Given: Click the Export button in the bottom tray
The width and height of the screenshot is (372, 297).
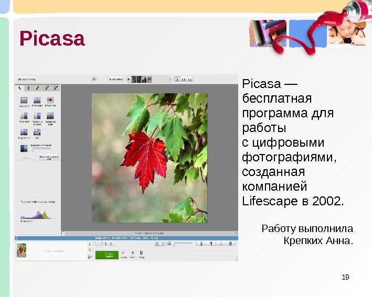Looking at the screenshot, I should (141, 255).
